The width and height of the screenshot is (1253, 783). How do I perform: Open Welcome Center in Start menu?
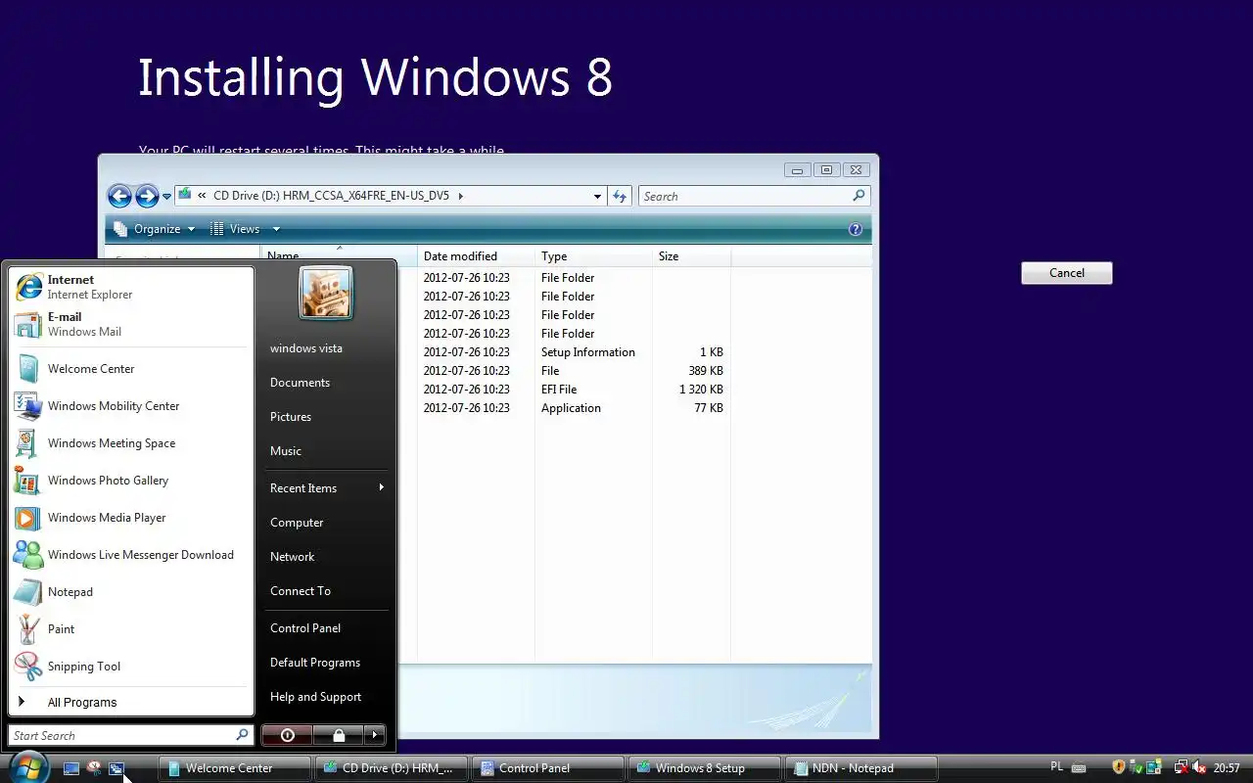(131, 369)
